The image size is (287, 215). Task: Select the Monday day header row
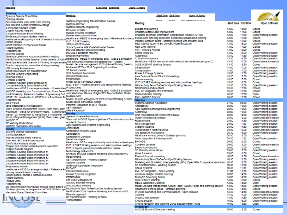[x=100, y=114]
